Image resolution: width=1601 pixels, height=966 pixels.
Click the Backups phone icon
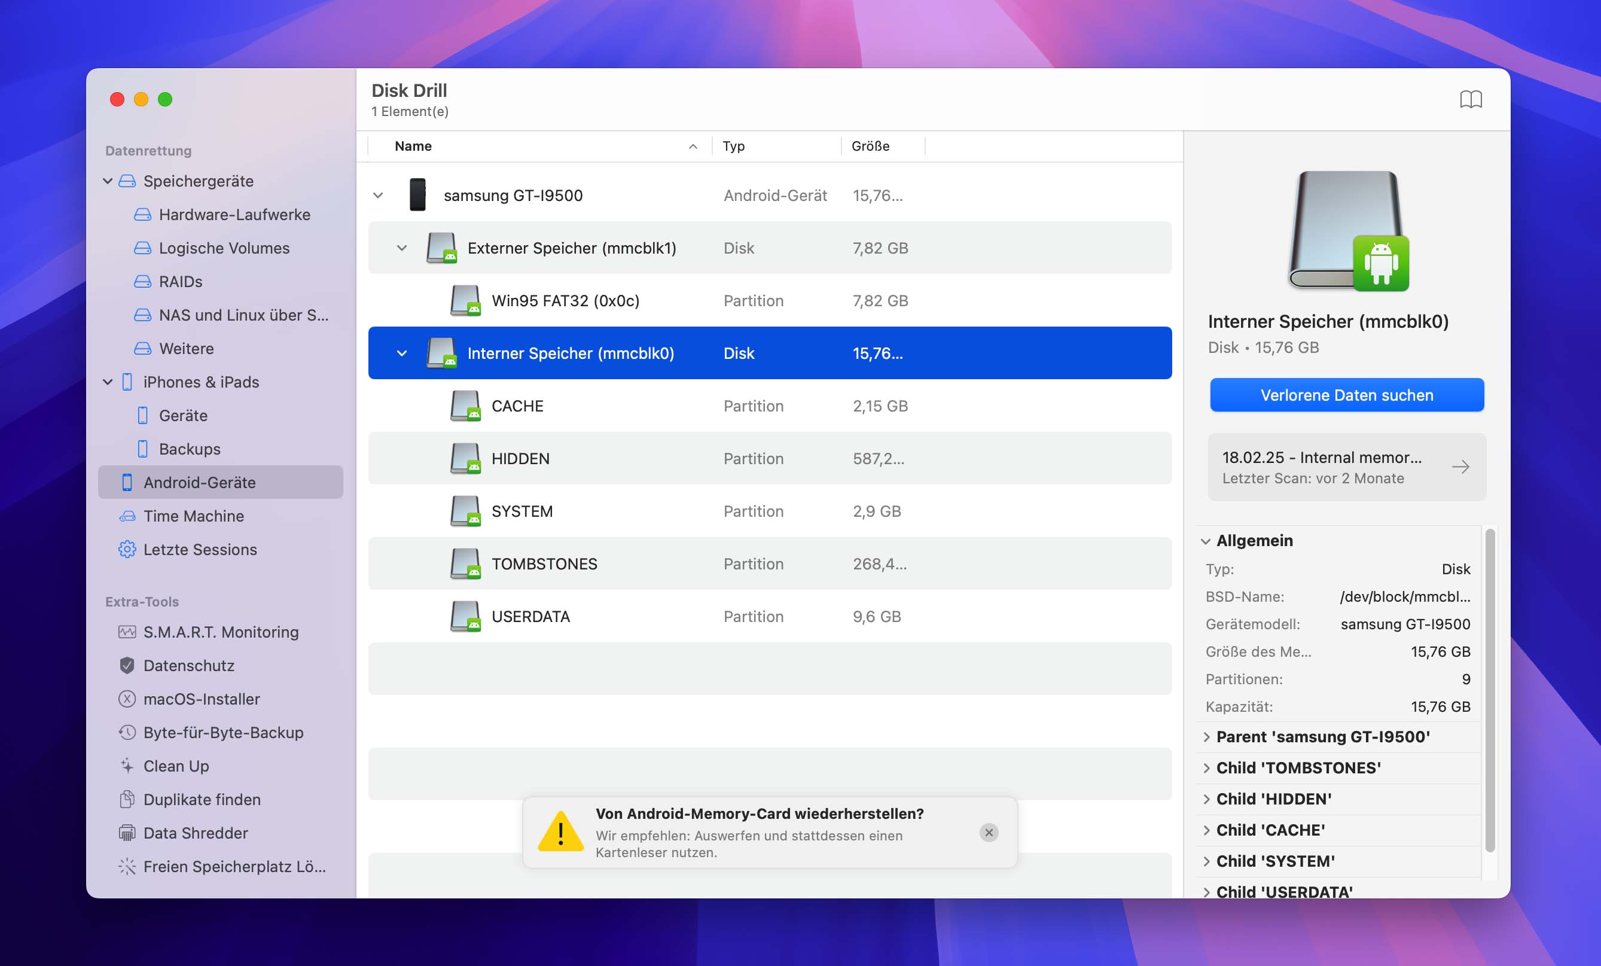click(142, 449)
